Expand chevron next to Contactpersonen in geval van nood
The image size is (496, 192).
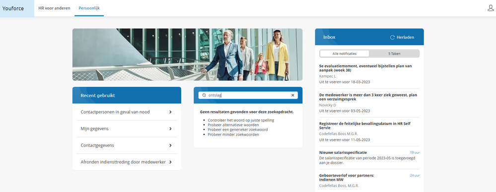click(170, 112)
